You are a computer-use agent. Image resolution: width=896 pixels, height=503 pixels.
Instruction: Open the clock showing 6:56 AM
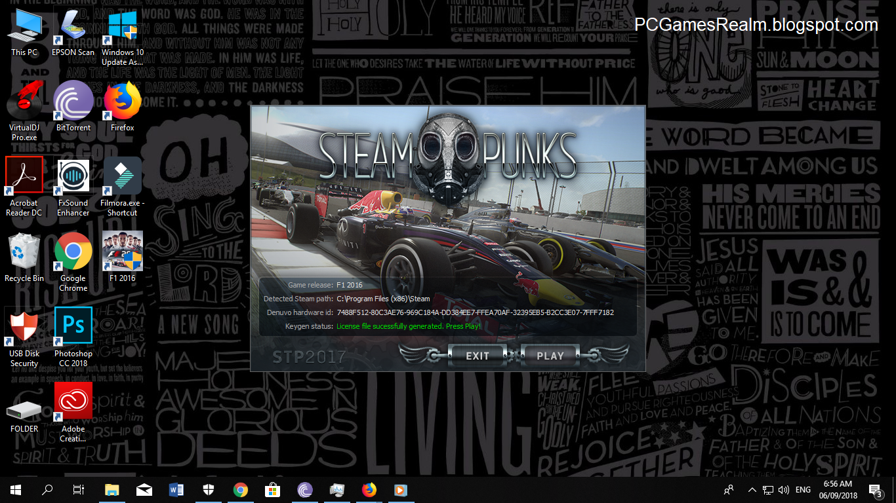[838, 490]
